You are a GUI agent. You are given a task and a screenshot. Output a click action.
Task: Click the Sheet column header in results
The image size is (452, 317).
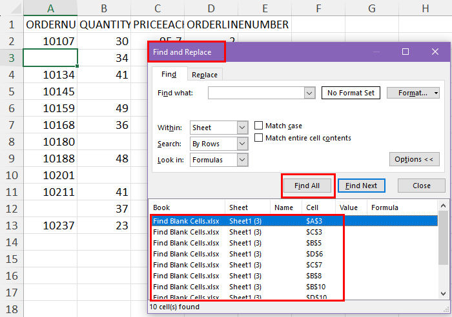point(247,207)
